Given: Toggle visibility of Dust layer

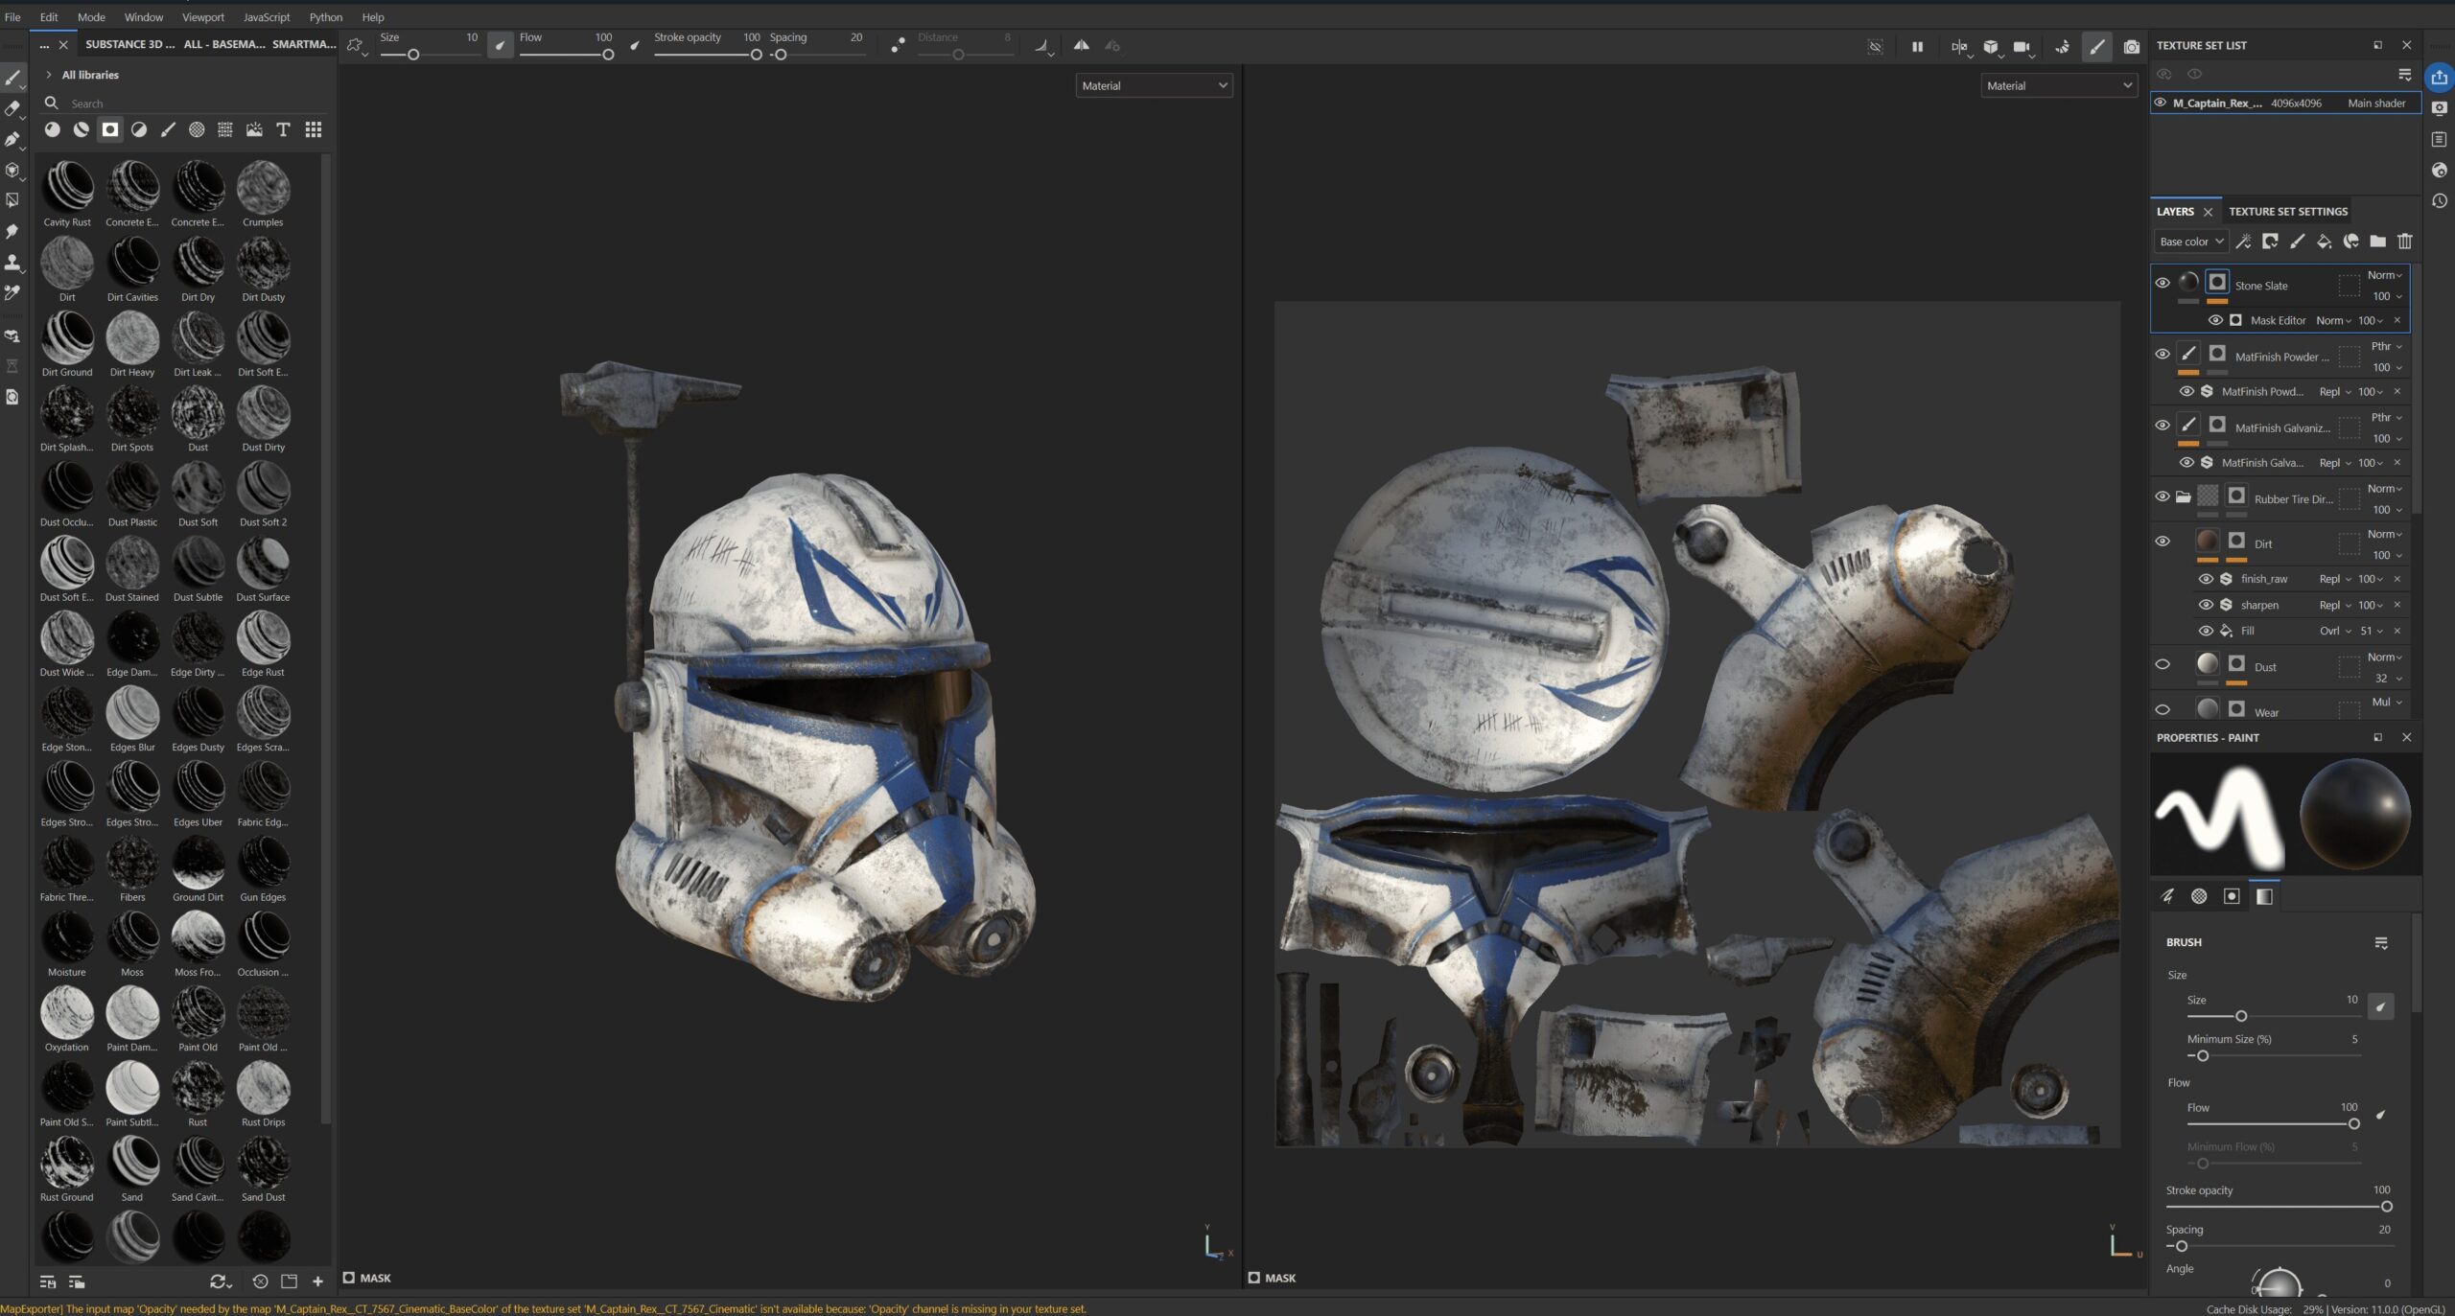Looking at the screenshot, I should pyautogui.click(x=2162, y=664).
